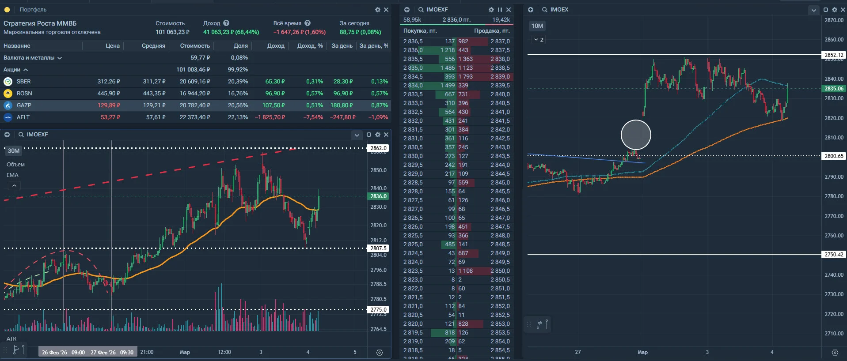Viewport: 847px width, 361px height.
Task: Expand the Валюта и металлы group
Action: 60,58
